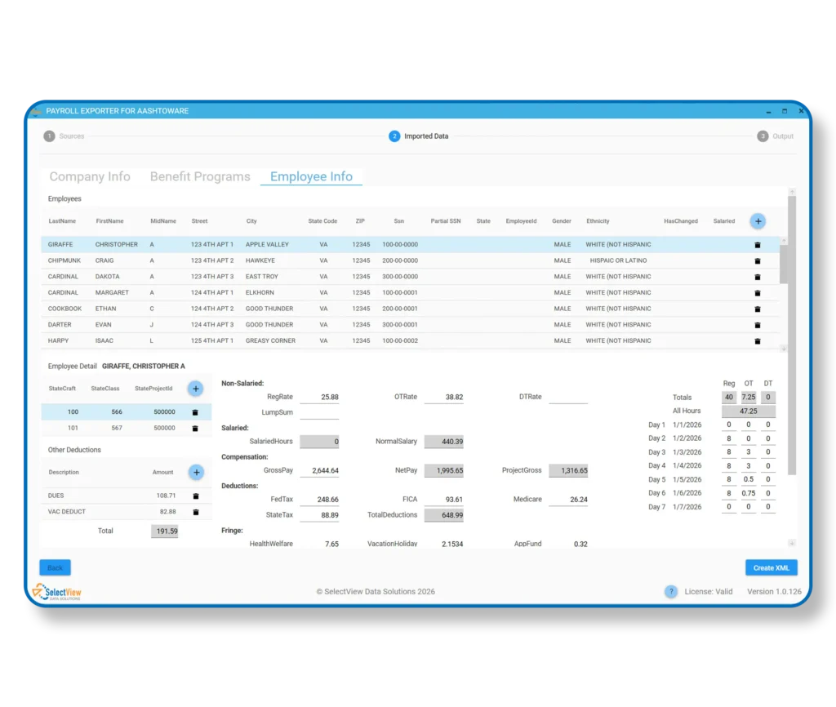Delete the HARPY employee row with its trash icon
The width and height of the screenshot is (836, 707).
[x=757, y=340]
